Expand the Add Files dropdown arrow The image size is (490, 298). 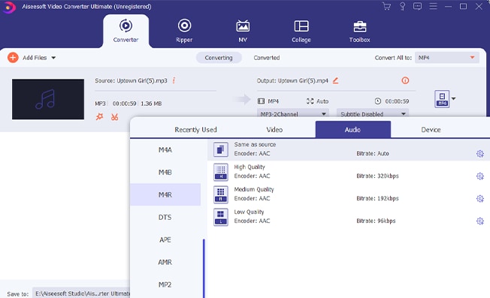pyautogui.click(x=53, y=58)
